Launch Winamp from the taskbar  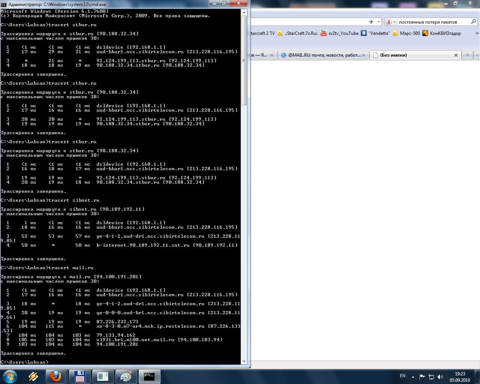pos(33,376)
